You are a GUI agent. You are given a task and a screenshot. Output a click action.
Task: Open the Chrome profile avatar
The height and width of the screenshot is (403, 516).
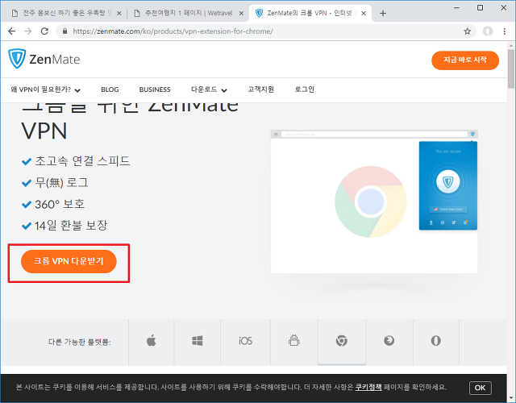[488, 31]
